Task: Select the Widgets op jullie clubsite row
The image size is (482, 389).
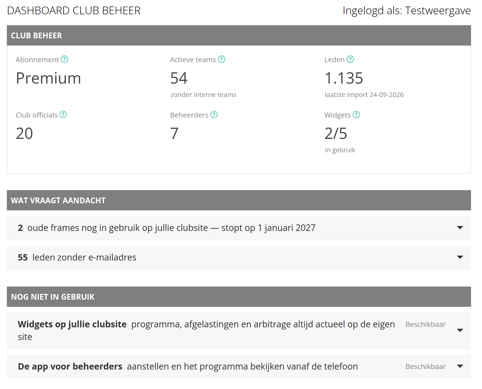Action: click(239, 331)
